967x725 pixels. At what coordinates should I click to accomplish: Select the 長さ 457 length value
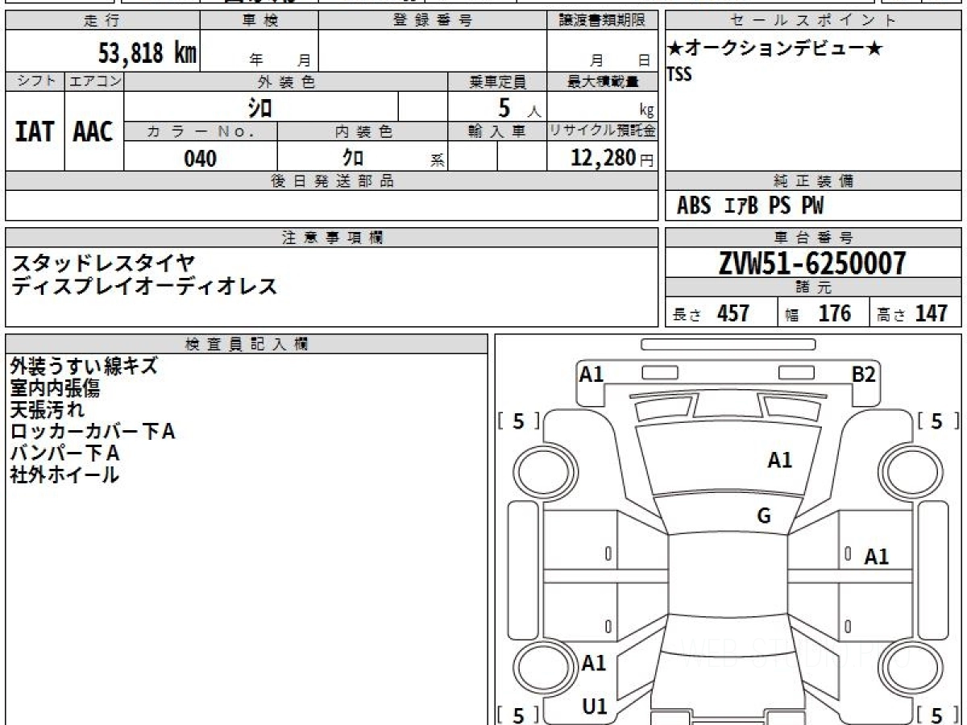(x=712, y=313)
